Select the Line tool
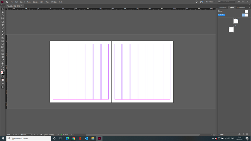This screenshot has height=141, width=251. (x=3, y=28)
